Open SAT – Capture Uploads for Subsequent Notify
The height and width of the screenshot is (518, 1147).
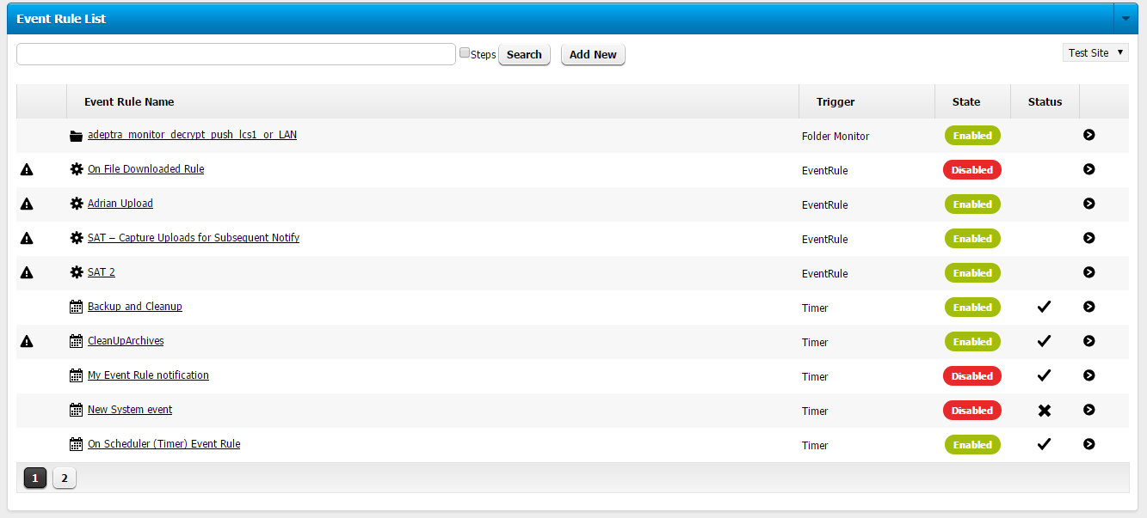194,238
